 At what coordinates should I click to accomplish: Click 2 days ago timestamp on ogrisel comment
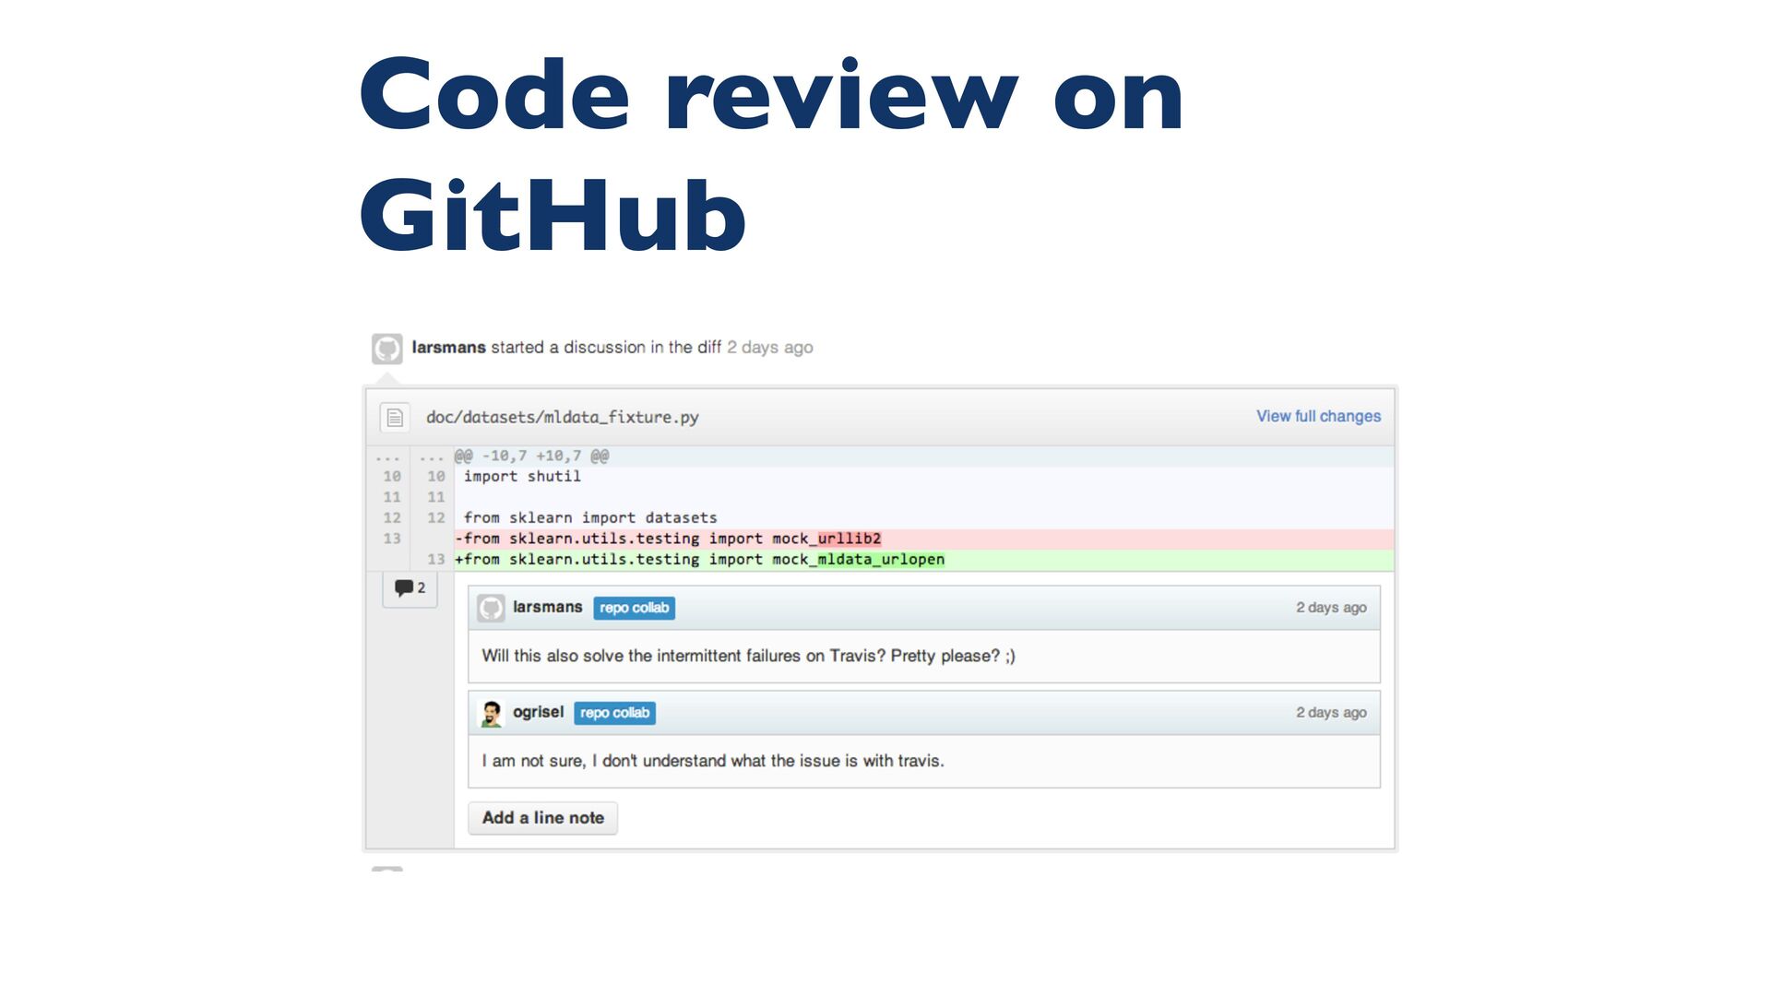[1330, 713]
